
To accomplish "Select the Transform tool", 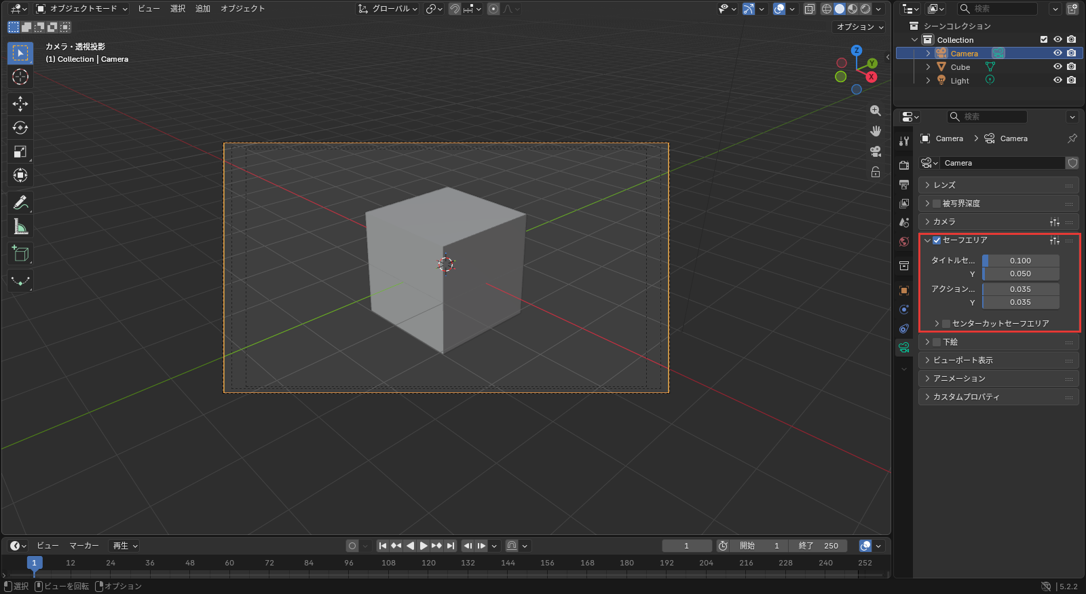I will [20, 175].
